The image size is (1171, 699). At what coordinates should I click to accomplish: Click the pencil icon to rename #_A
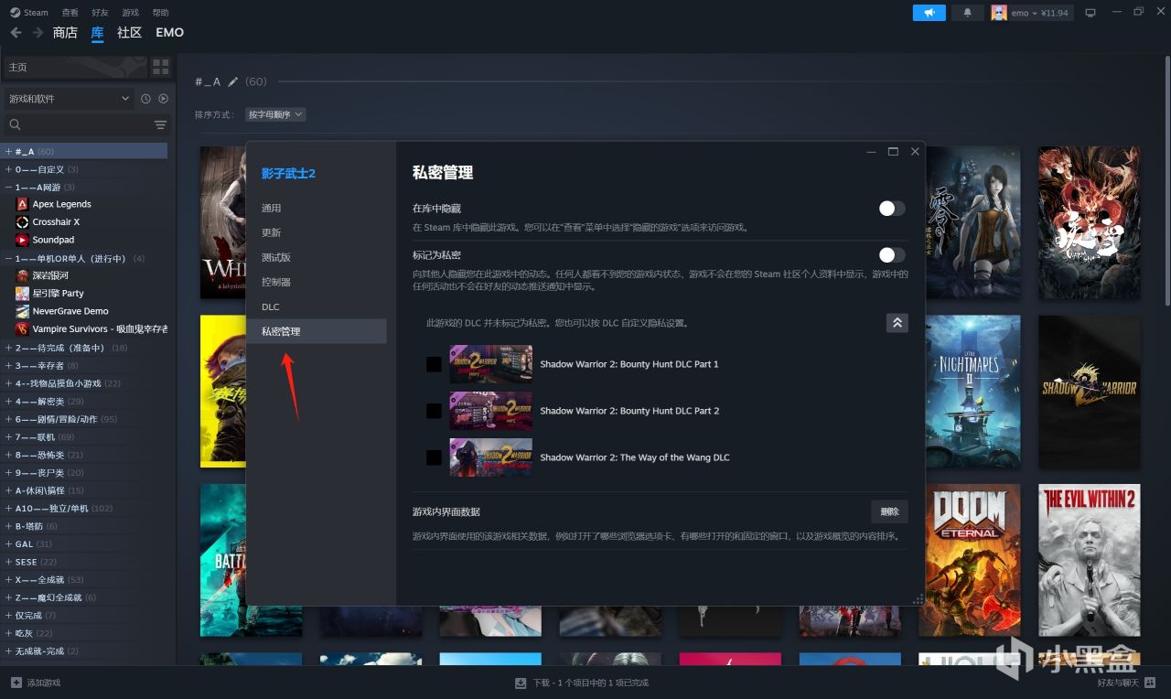[x=233, y=81]
